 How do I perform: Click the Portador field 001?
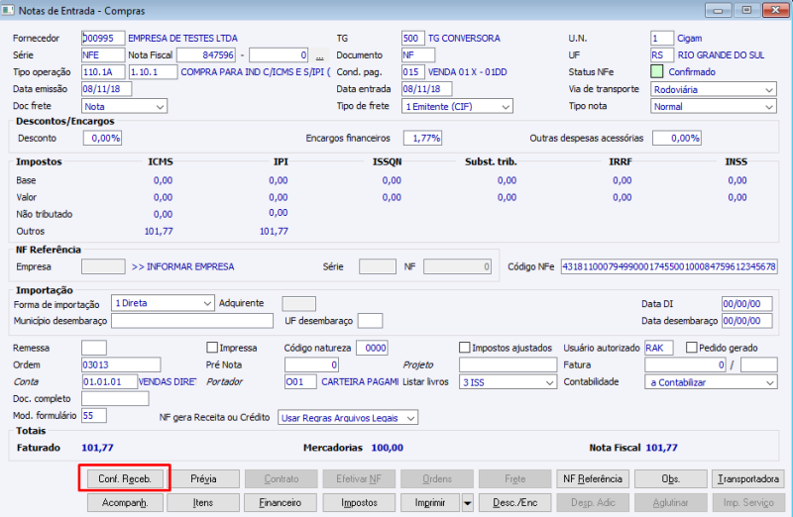[300, 382]
